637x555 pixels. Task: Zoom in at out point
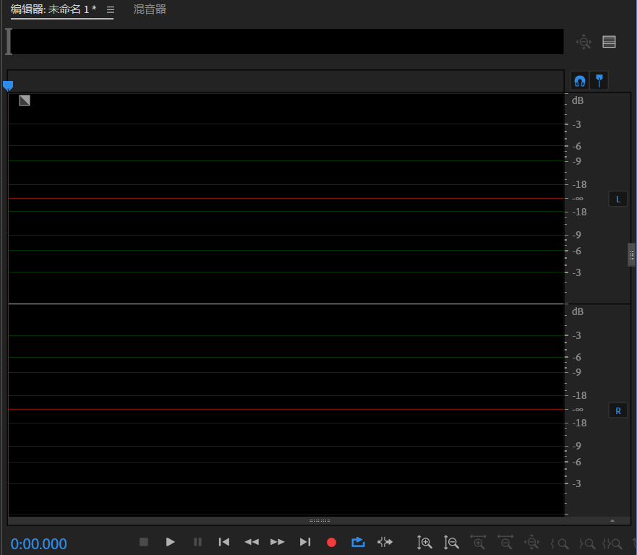coord(587,543)
